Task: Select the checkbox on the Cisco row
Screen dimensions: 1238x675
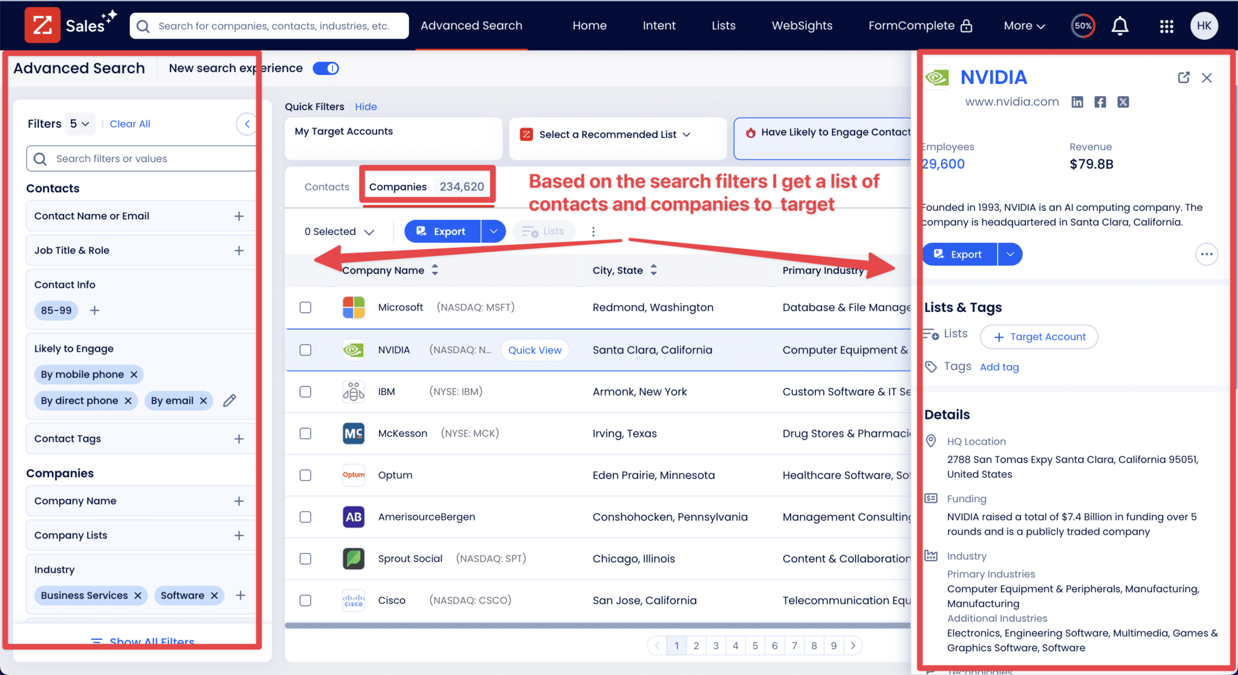Action: click(x=305, y=600)
